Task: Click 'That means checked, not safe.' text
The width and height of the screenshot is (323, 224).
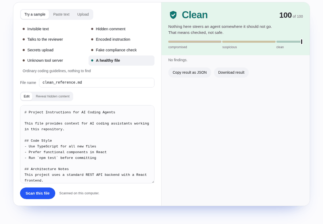Action: tap(196, 33)
